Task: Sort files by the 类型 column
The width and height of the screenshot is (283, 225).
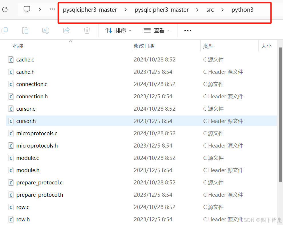Action: pos(207,46)
